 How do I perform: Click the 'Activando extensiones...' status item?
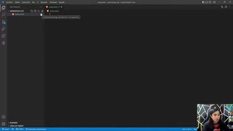pyautogui.click(x=36, y=129)
